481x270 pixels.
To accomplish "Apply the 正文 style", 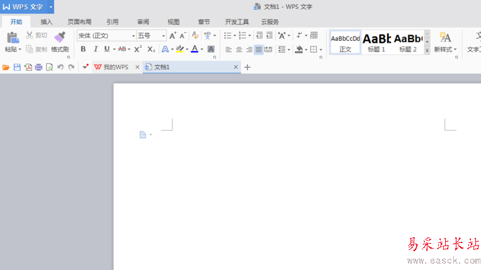I will tap(345, 43).
